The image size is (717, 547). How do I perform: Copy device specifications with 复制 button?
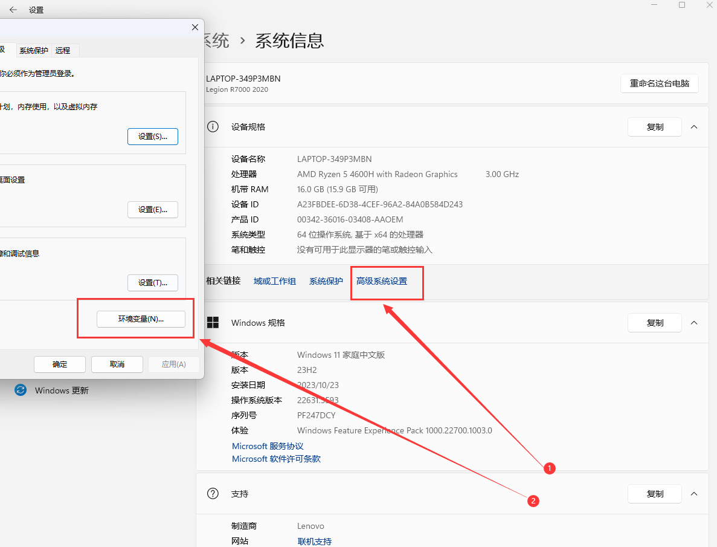tap(655, 127)
